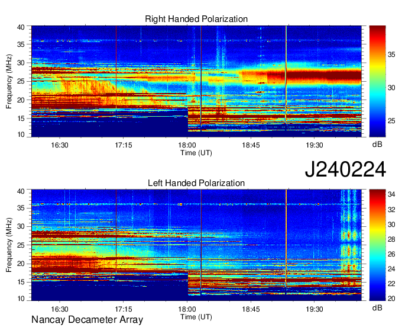Screen dimensions: 402x327
Task: Click the 35 MHz tick label on the top plot
Action: coord(21,44)
